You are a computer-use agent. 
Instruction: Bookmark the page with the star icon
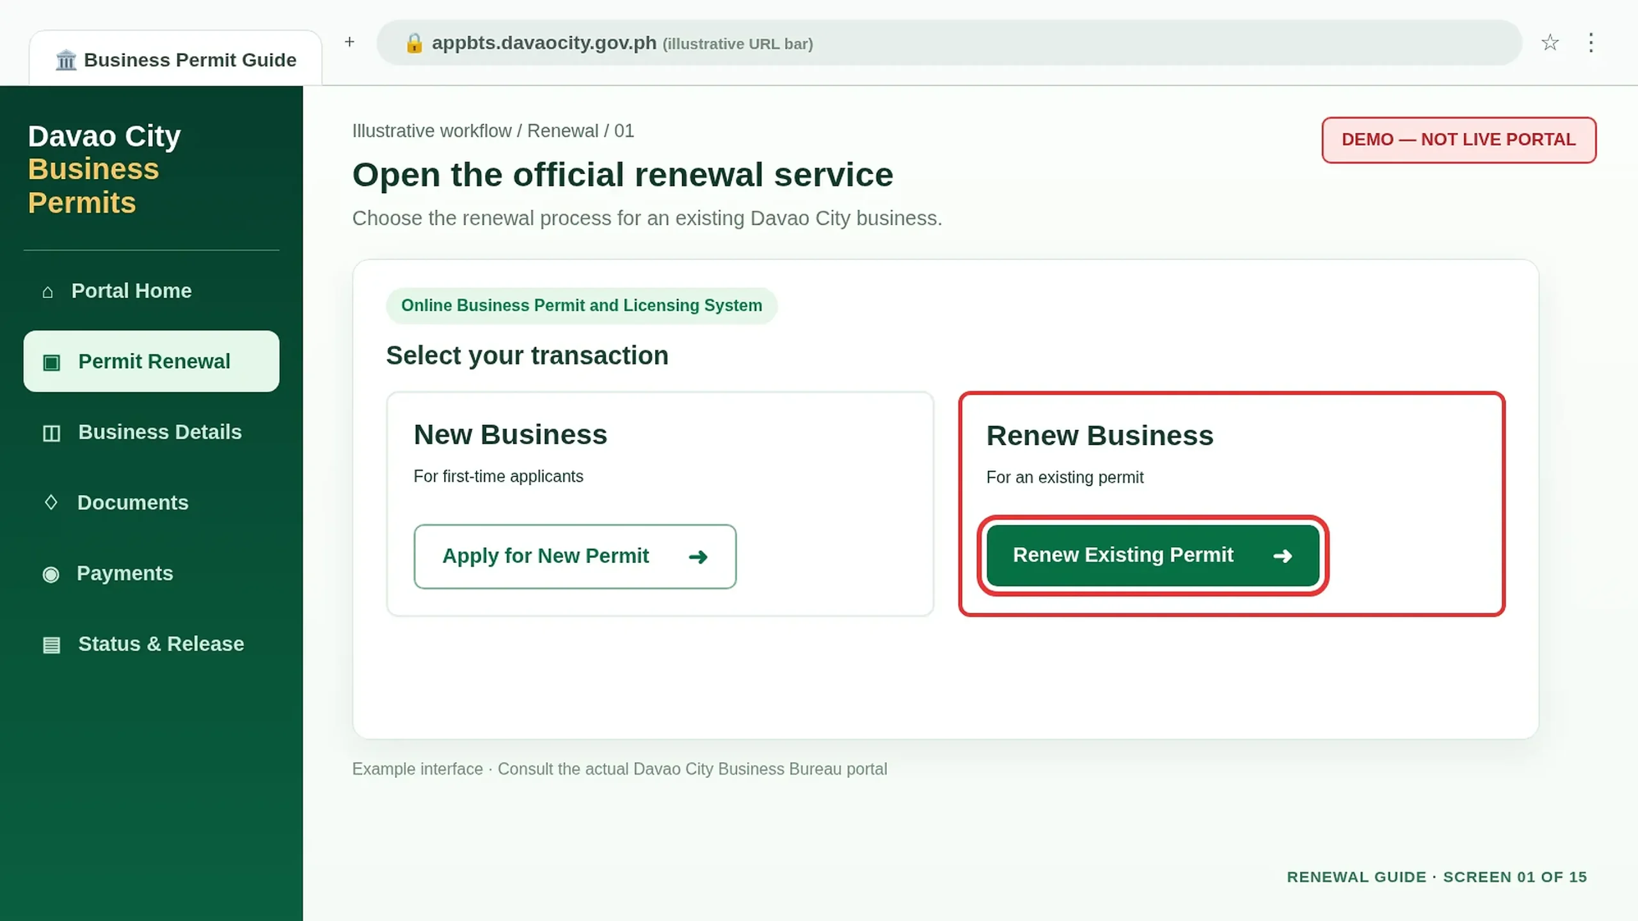(x=1550, y=43)
